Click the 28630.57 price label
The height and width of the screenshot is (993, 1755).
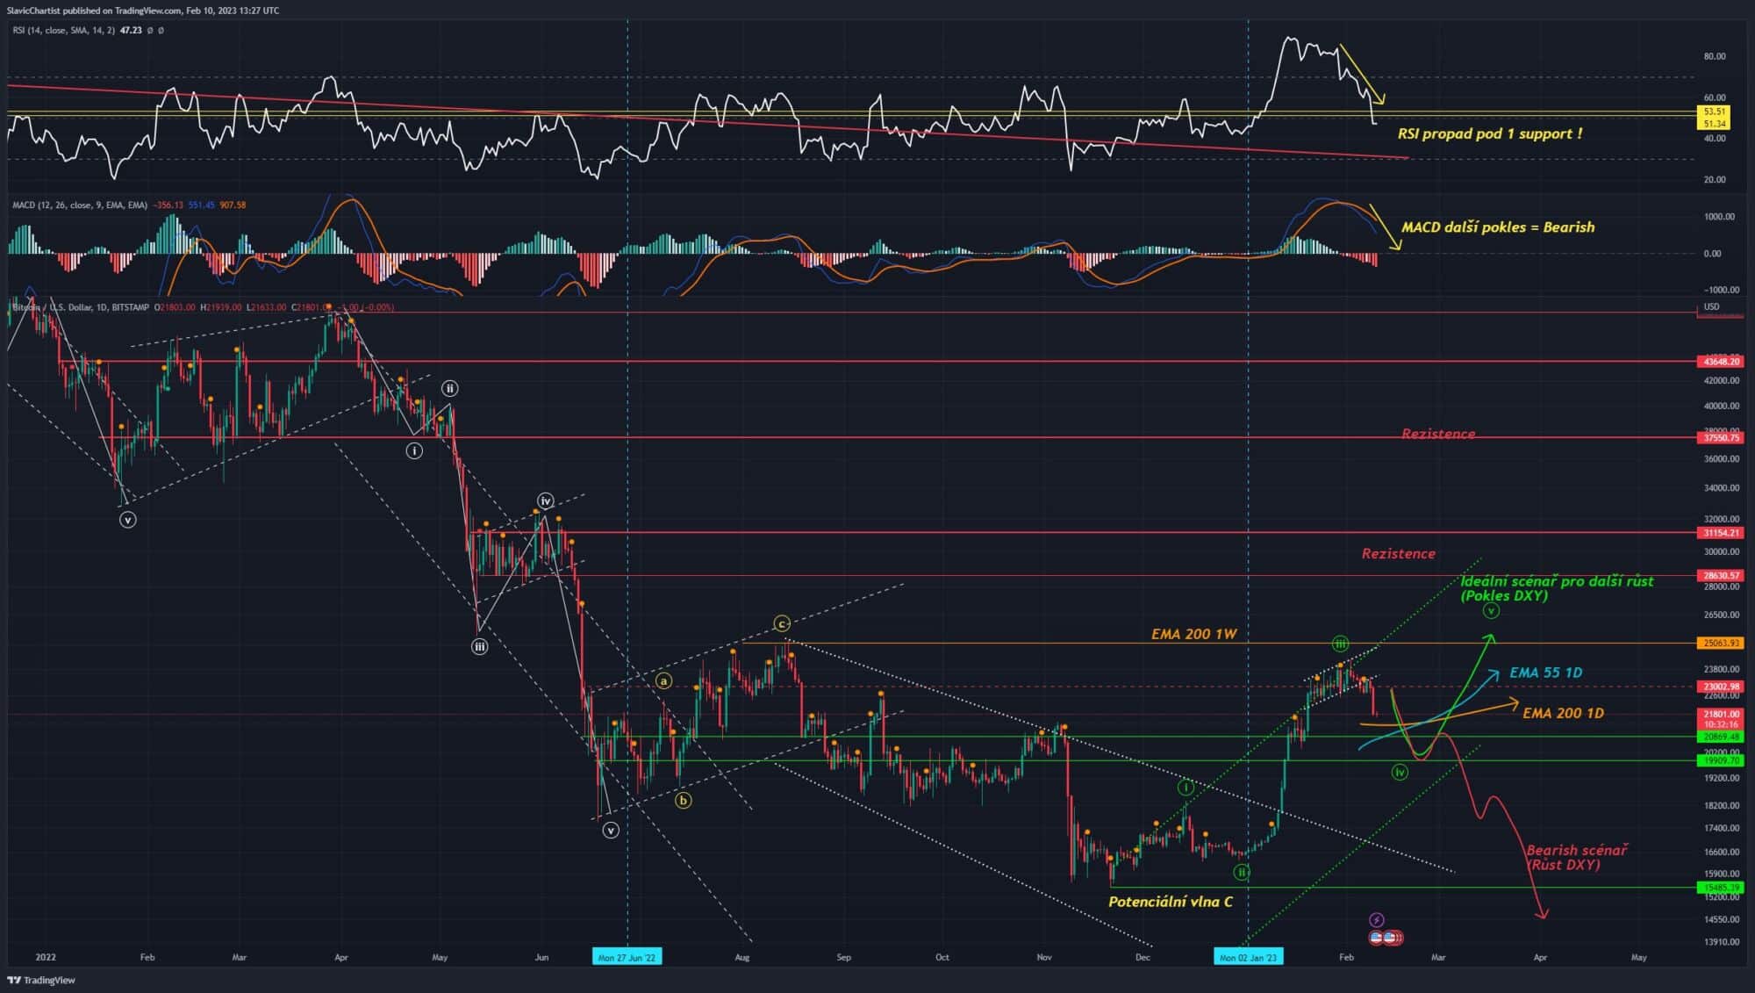(x=1721, y=576)
